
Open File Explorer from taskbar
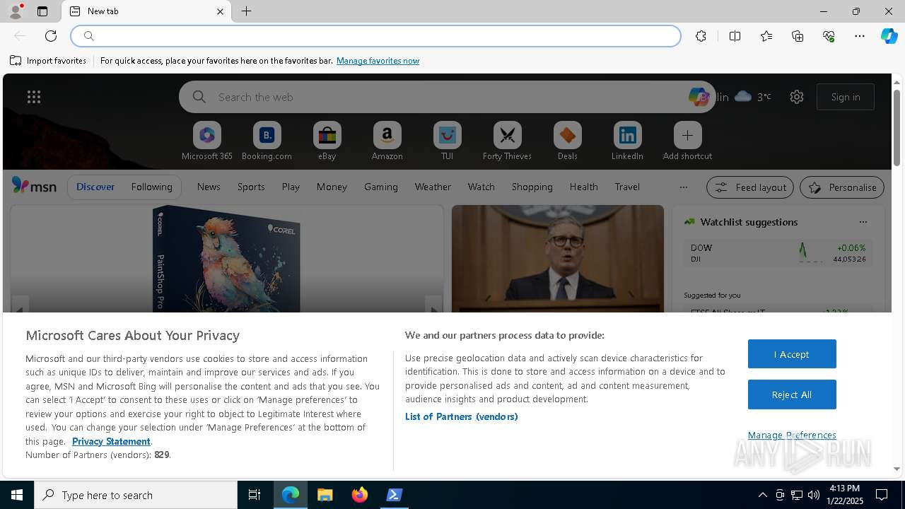click(325, 495)
